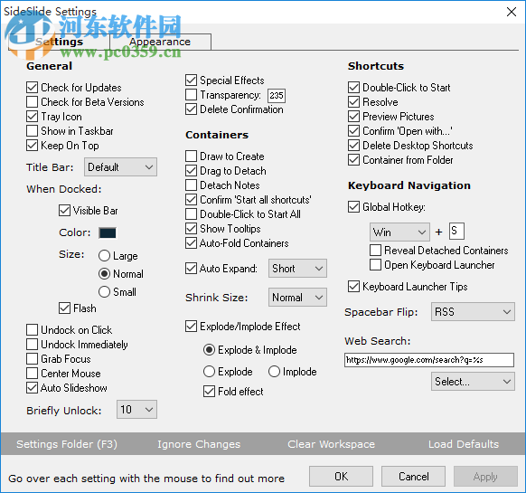
Task: Expand the Briefly Unlock dropdown
Action: point(136,410)
